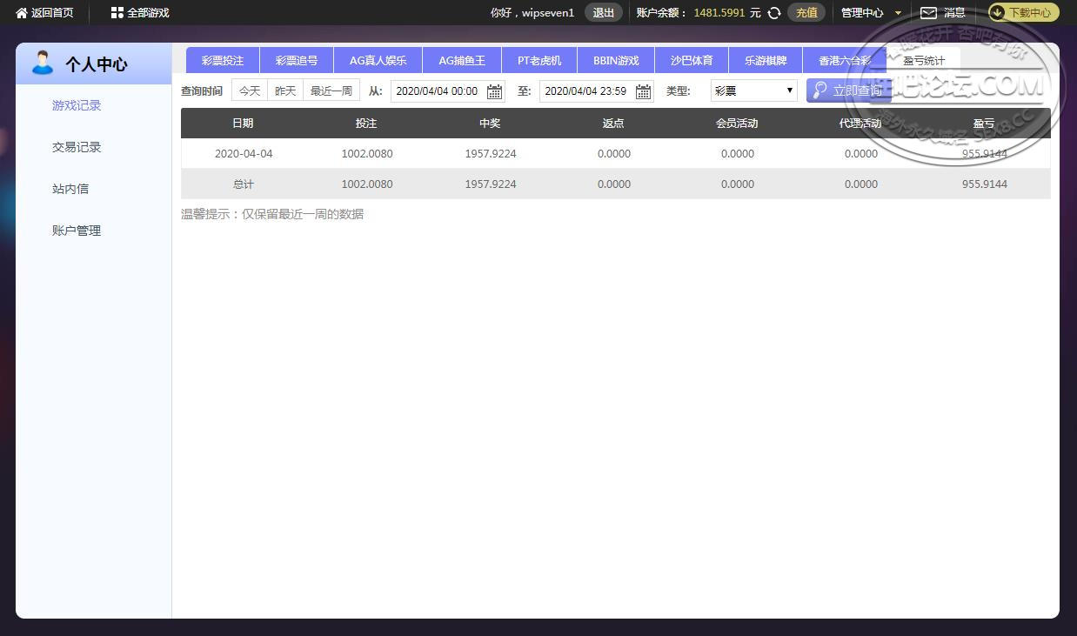The width and height of the screenshot is (1077, 636).
Task: Select the PT老虎机 tab
Action: coord(539,61)
